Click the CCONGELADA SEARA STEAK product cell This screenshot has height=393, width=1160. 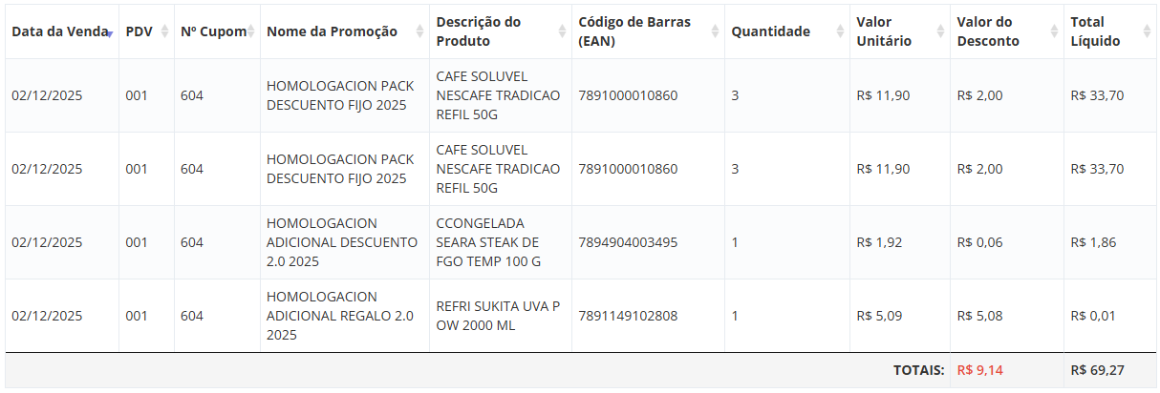point(488,242)
